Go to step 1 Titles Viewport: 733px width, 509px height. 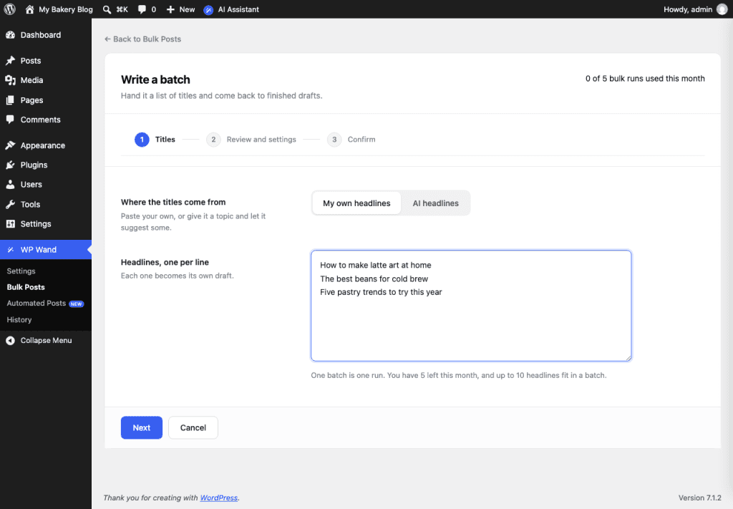point(155,140)
